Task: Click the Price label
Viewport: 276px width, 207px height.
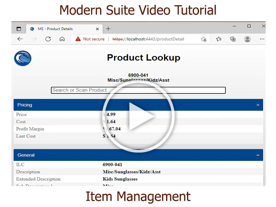Action: [21, 115]
